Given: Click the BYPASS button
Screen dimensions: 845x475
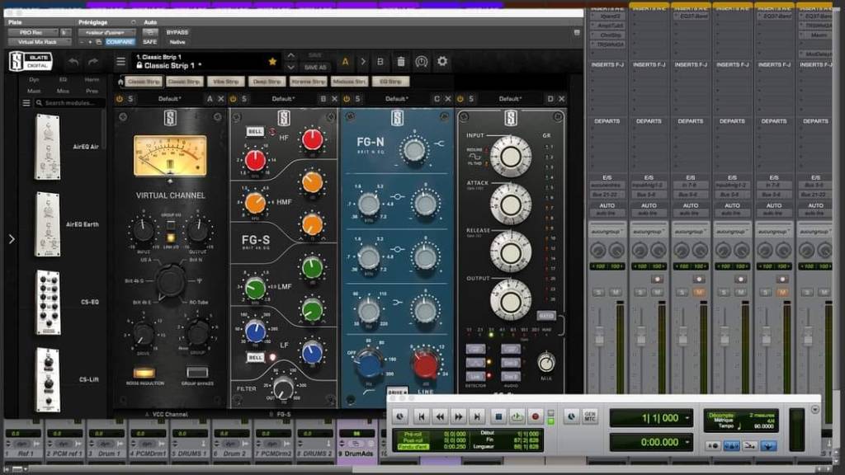Looking at the screenshot, I should coord(177,32).
